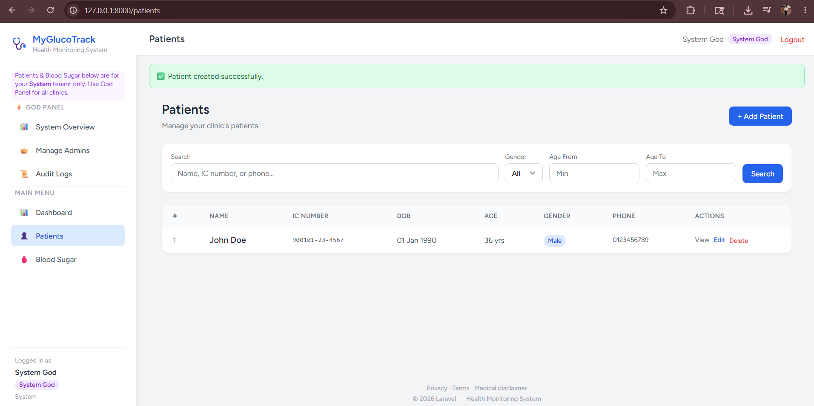Click the lightning bolt icon by God Panel
The height and width of the screenshot is (406, 814).
[x=19, y=107]
